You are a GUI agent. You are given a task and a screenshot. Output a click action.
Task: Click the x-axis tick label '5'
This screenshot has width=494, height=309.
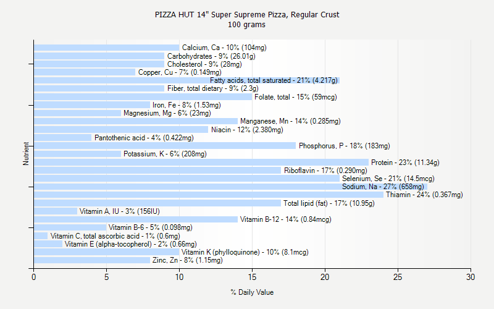click(x=106, y=277)
